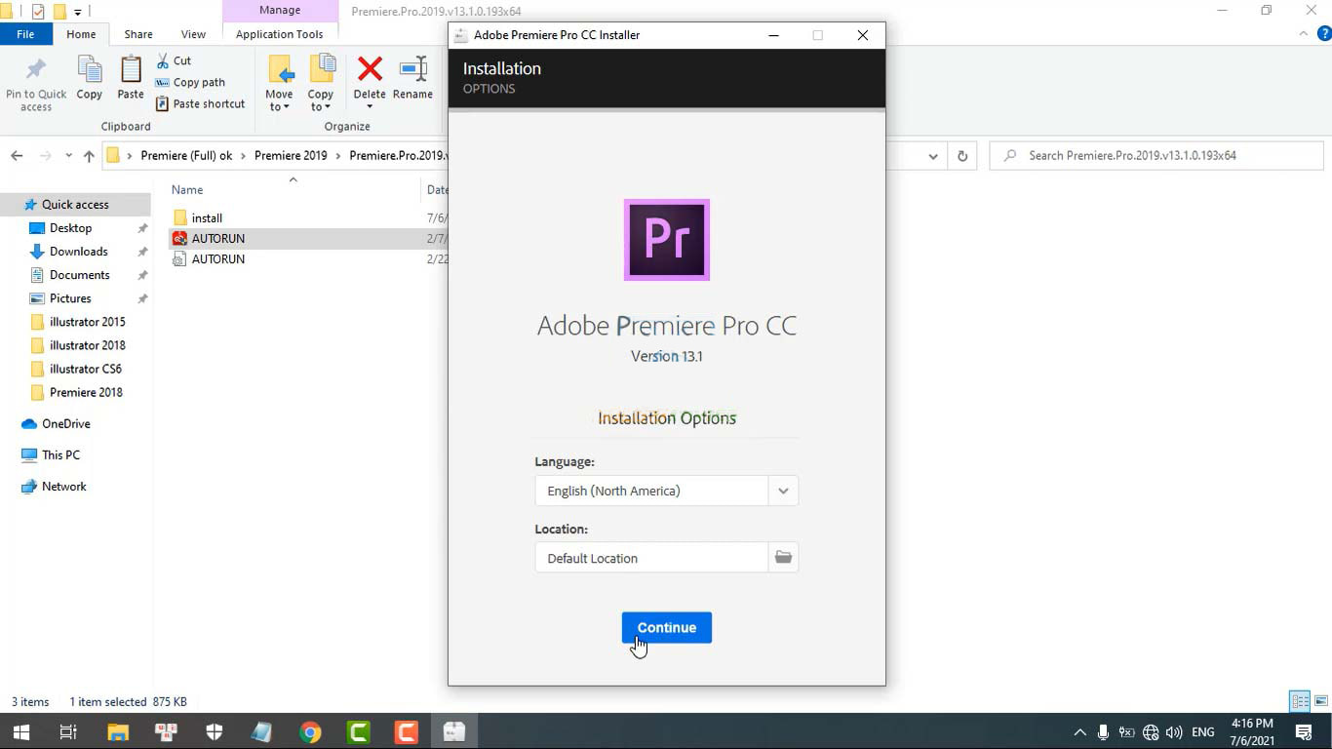Click the search box for this folder
Image resolution: width=1332 pixels, height=749 pixels.
coord(1156,155)
